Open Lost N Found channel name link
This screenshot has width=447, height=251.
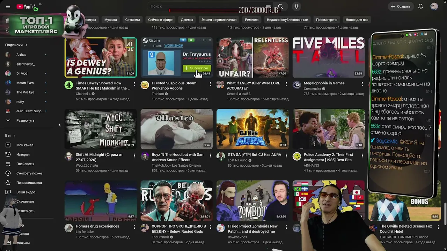click(237, 160)
